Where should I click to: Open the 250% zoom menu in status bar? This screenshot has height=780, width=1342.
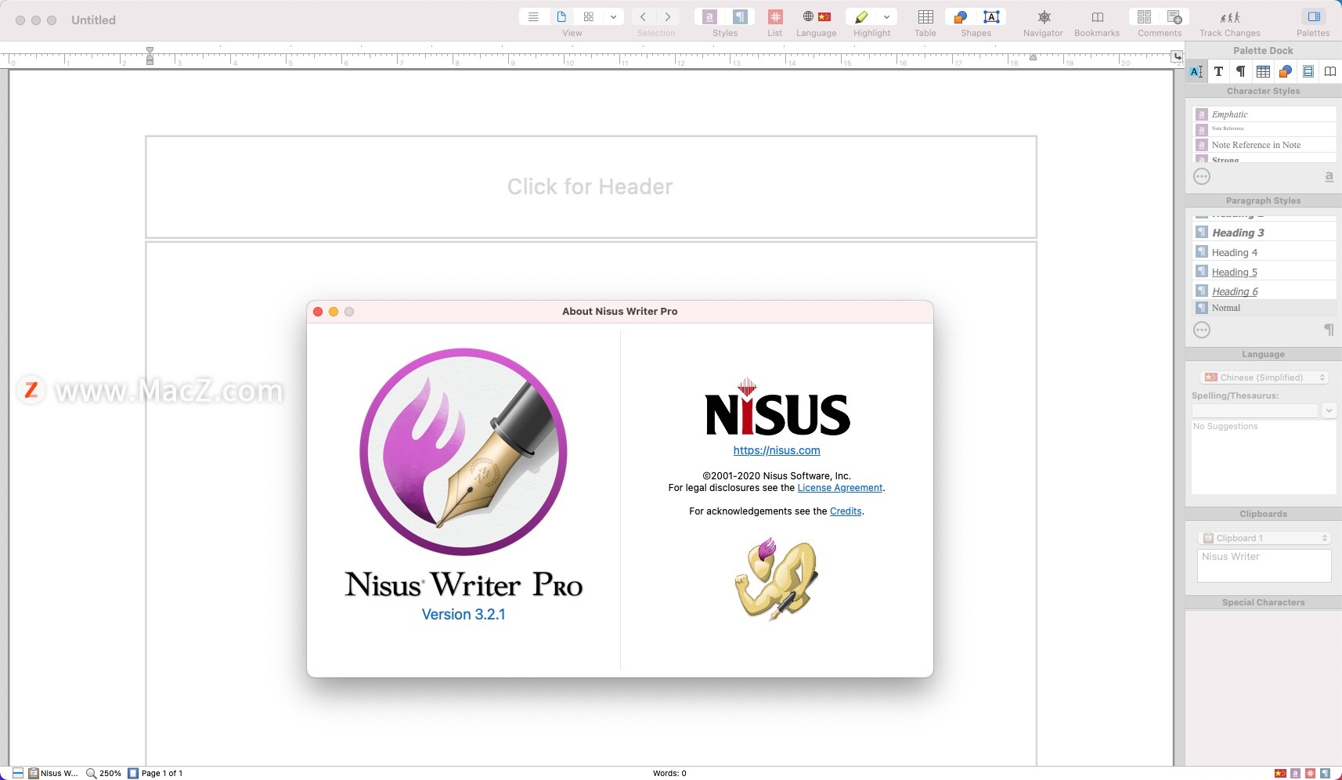[103, 773]
